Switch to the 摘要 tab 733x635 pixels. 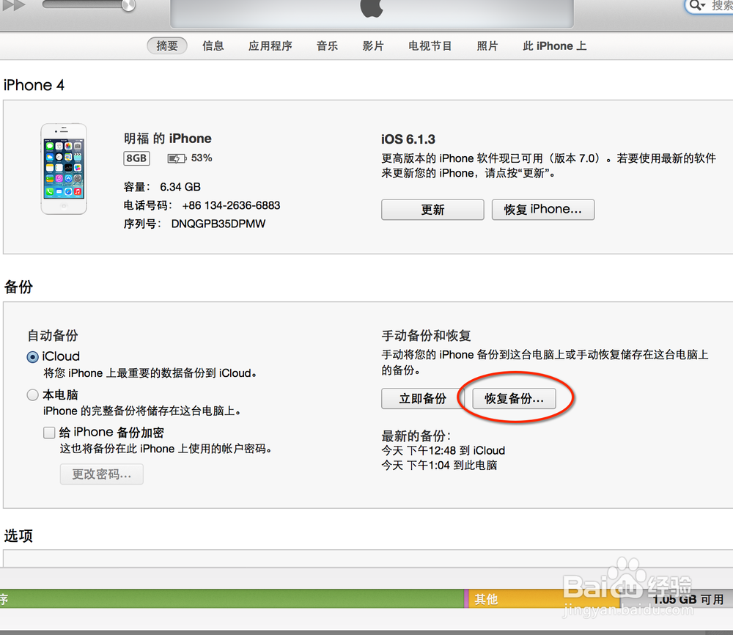click(x=167, y=45)
